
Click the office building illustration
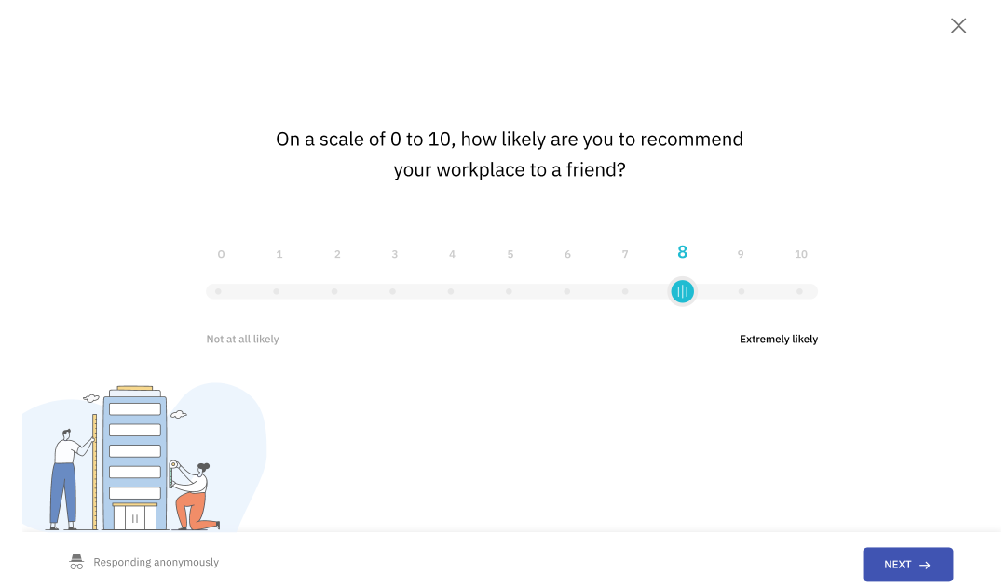click(135, 458)
